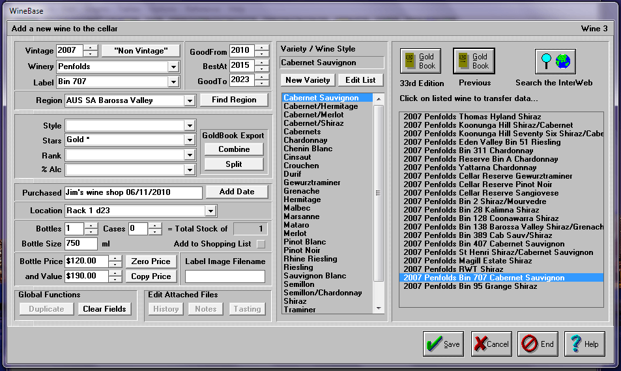Click the Bottle Size field
621x371 pixels.
click(x=81, y=244)
